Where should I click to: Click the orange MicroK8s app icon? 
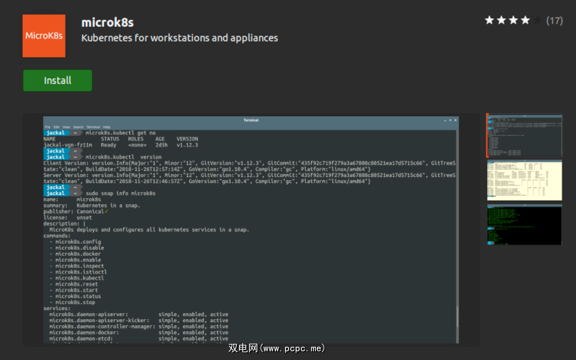44,35
